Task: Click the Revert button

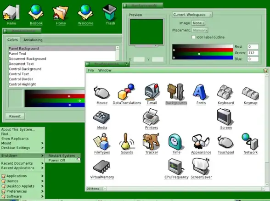Action: click(15, 117)
